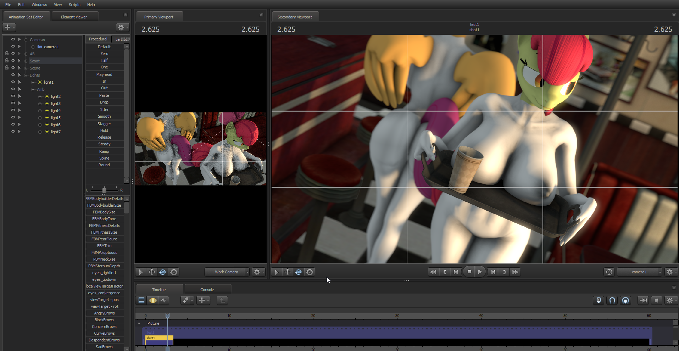Viewport: 679px width, 351px height.
Task: Click the L-R balance slider handle
Action: point(104,190)
